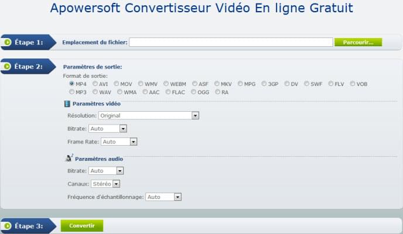This screenshot has width=403, height=234.
Task: Click the green play icon beside Étape 2
Action: click(8, 67)
